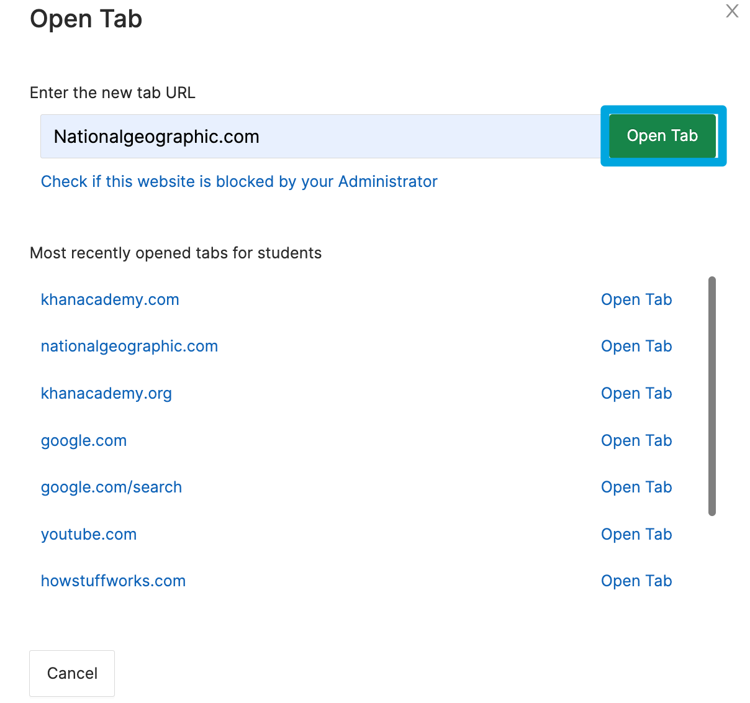The width and height of the screenshot is (750, 703).
Task: Click Open Tab beside google.com
Action: pos(636,440)
